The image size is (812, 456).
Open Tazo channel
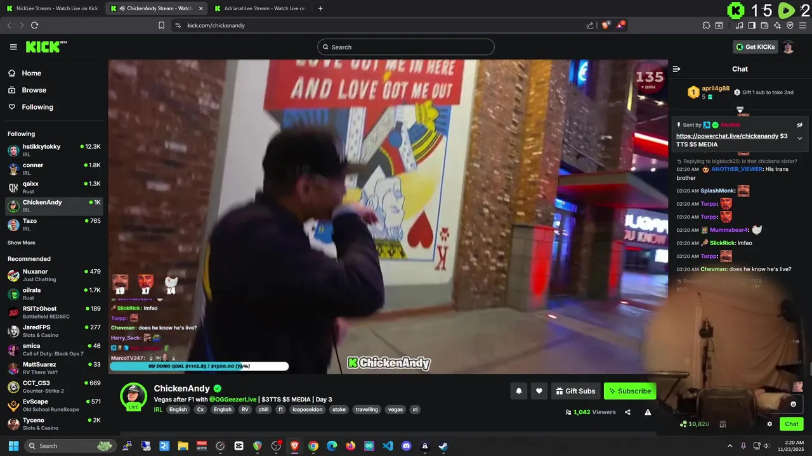coord(54,224)
